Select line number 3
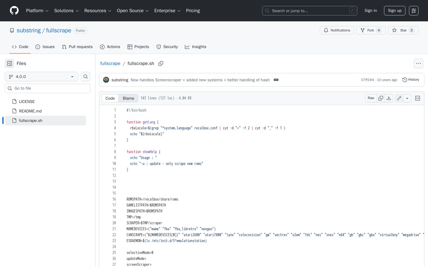The image size is (428, 267). click(x=115, y=122)
